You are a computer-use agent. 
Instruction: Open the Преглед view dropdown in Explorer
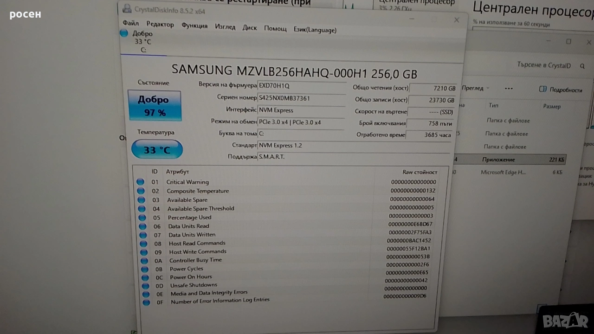[x=476, y=88]
